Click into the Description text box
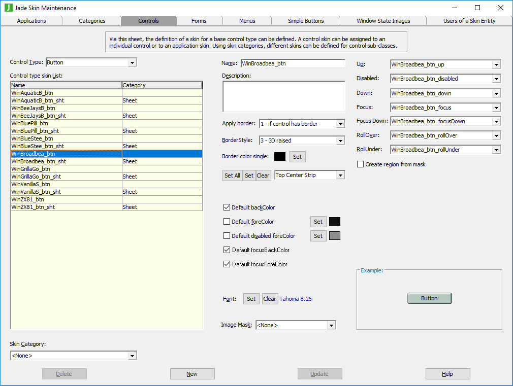Viewport: 513px width, 386px height. (283, 96)
